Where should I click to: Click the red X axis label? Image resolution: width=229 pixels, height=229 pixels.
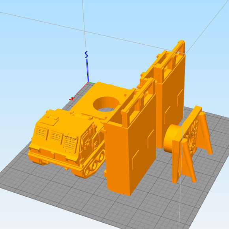point(72,99)
